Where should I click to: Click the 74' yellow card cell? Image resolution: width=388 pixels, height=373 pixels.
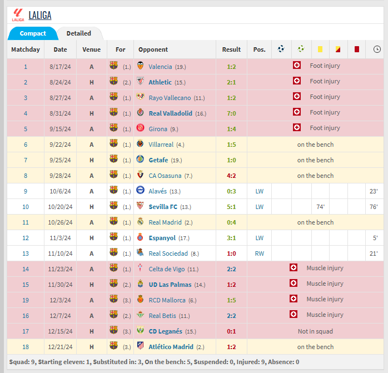pos(320,207)
